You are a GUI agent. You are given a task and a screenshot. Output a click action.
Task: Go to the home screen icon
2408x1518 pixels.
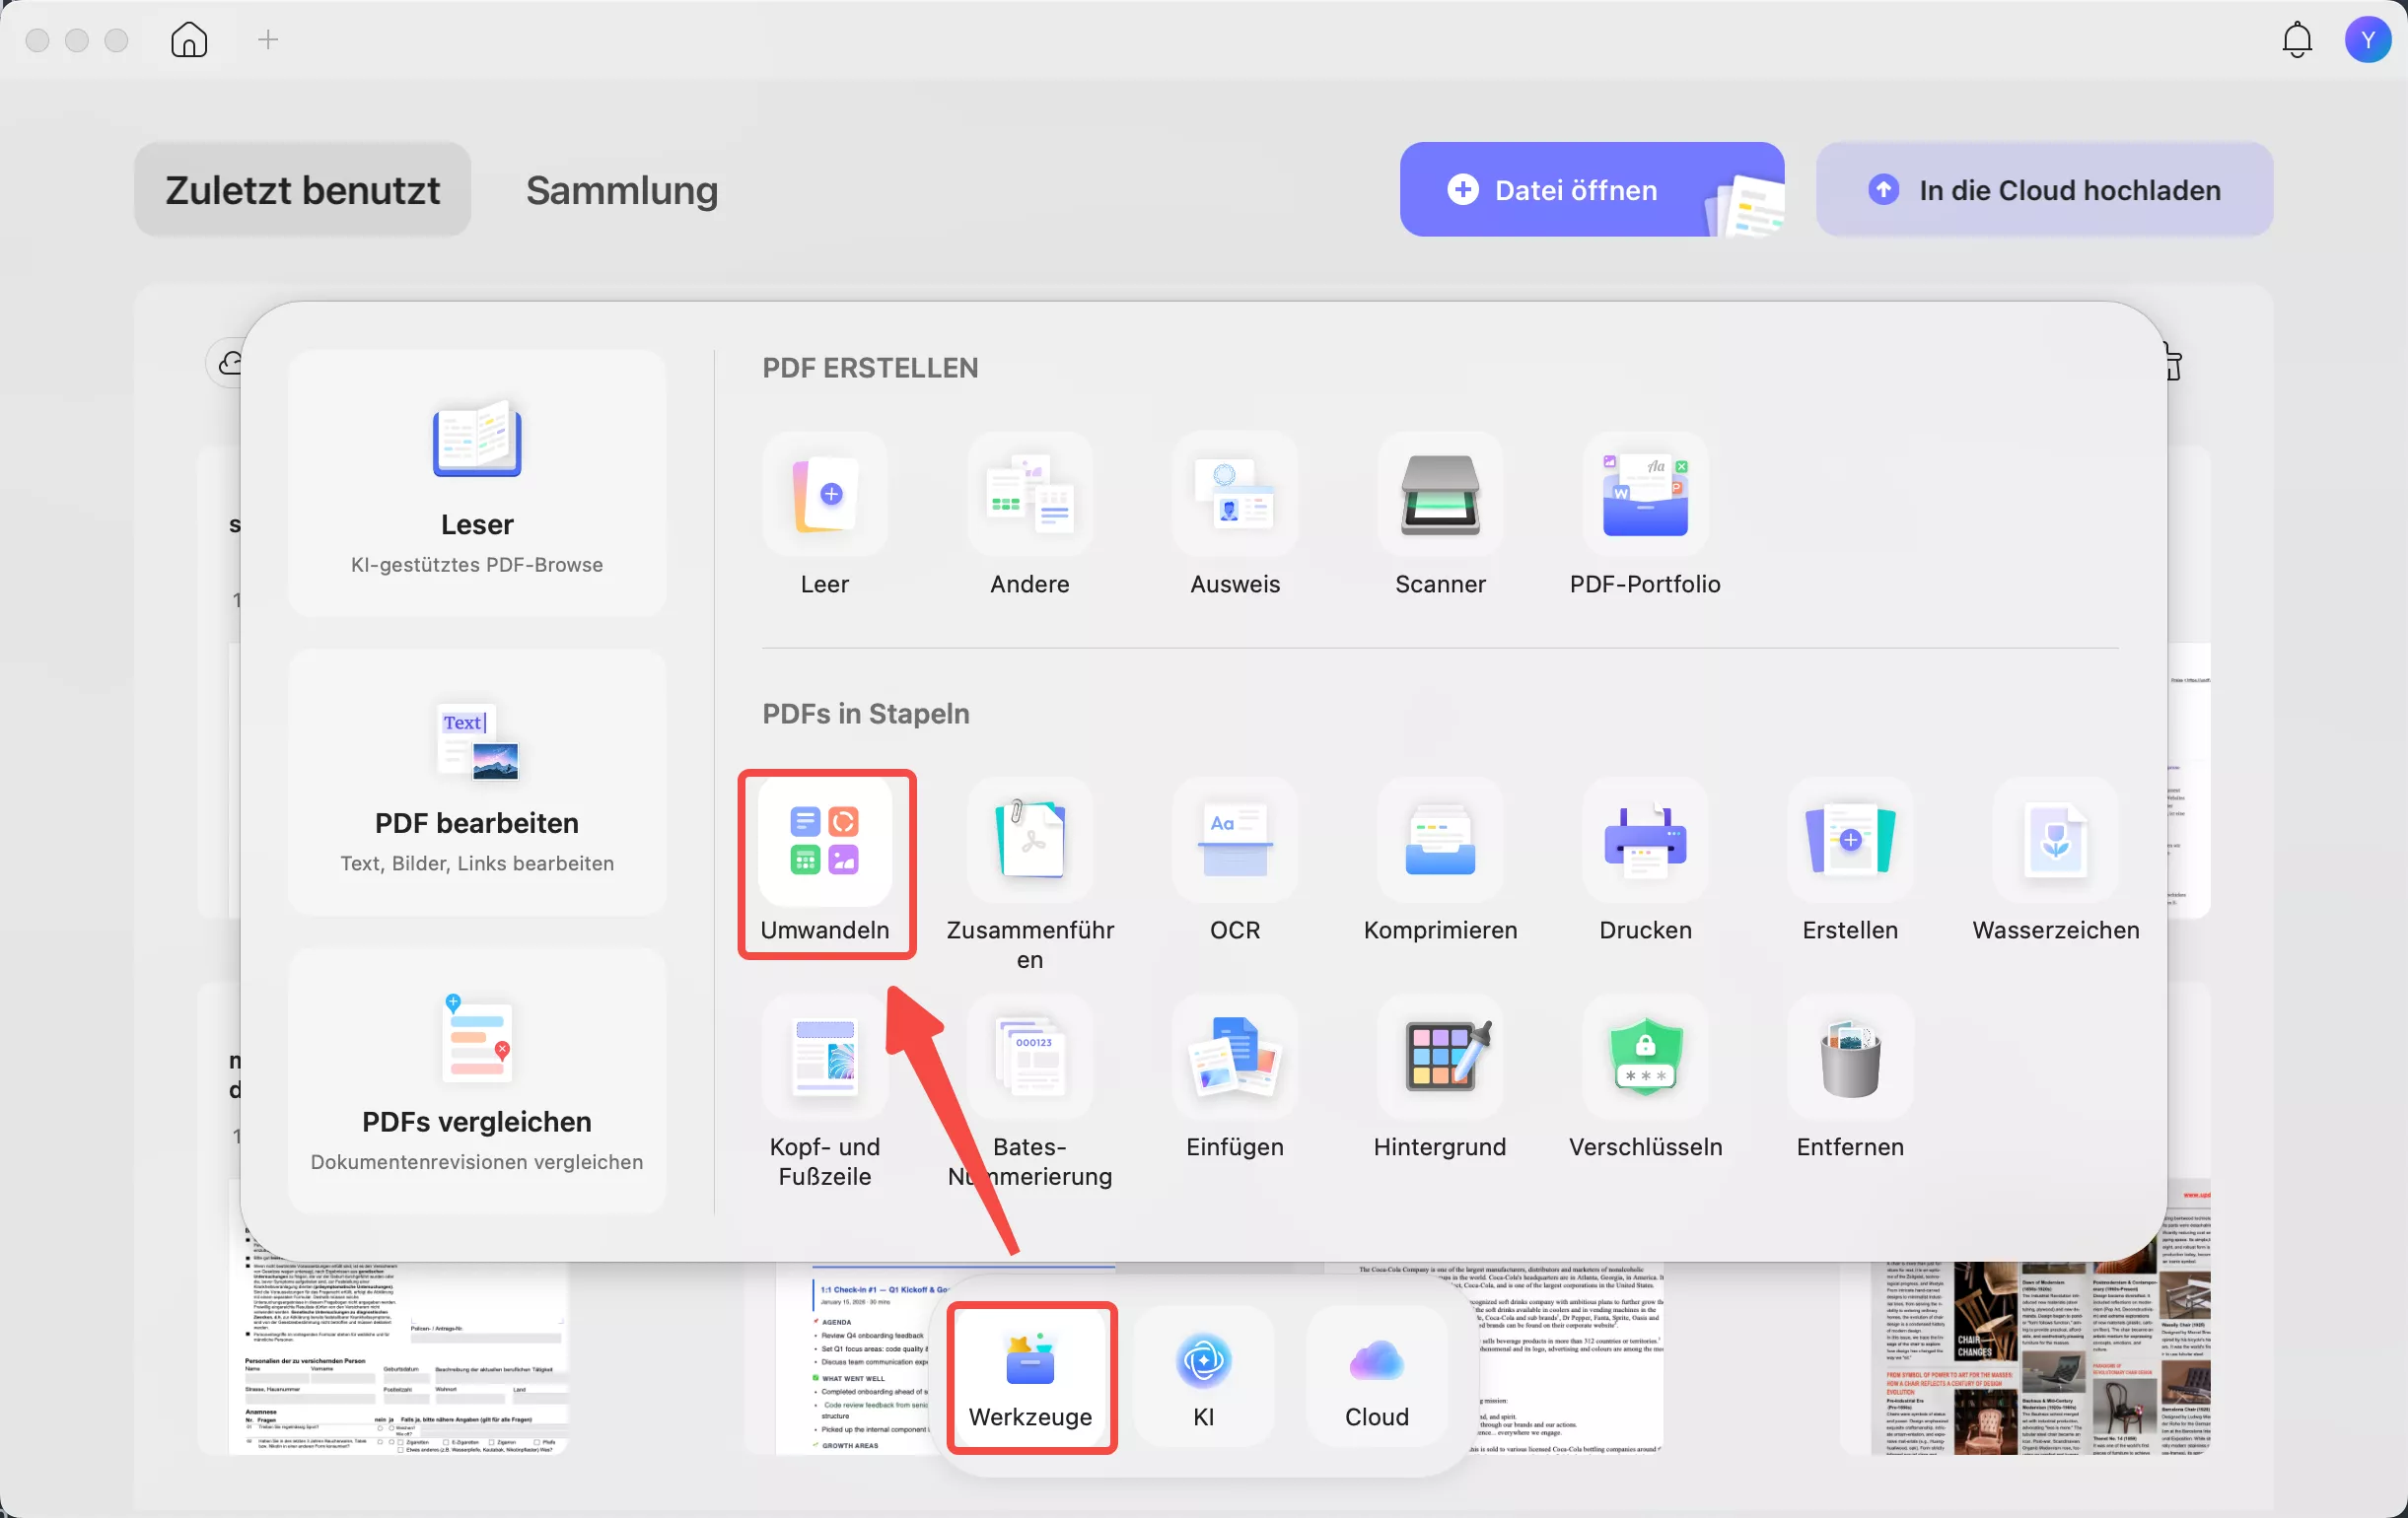(x=189, y=40)
